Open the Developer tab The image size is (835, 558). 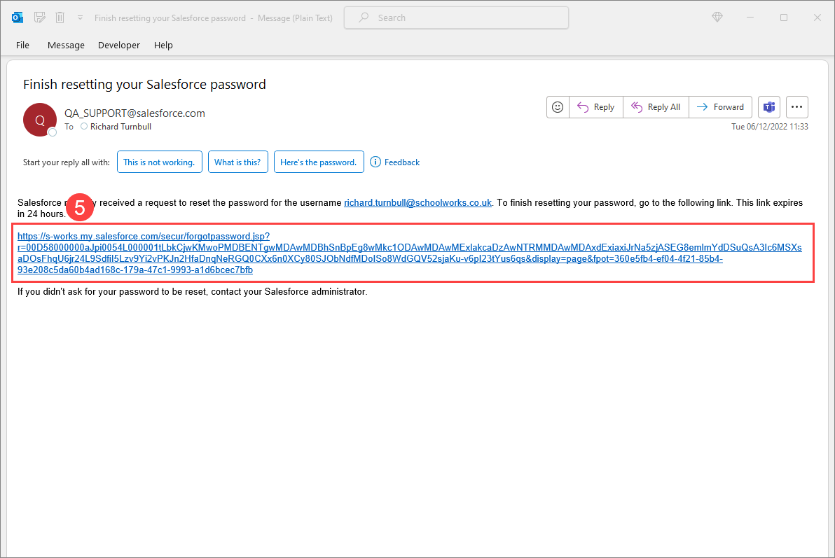(x=119, y=45)
